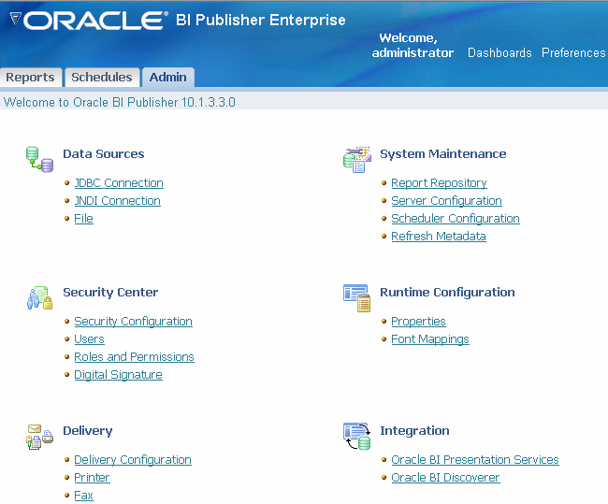Click the Oracle logo triangle icon

pyautogui.click(x=15, y=19)
